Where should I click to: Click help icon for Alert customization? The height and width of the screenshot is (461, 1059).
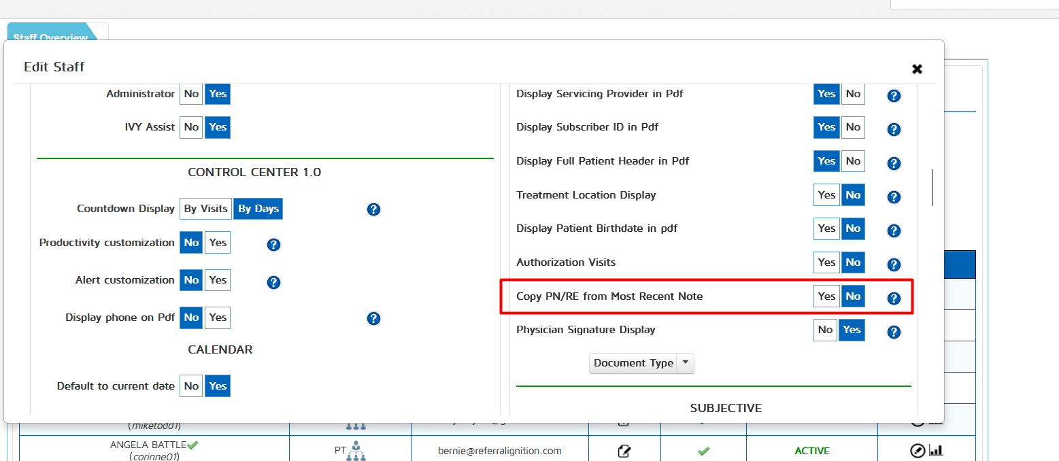click(273, 281)
